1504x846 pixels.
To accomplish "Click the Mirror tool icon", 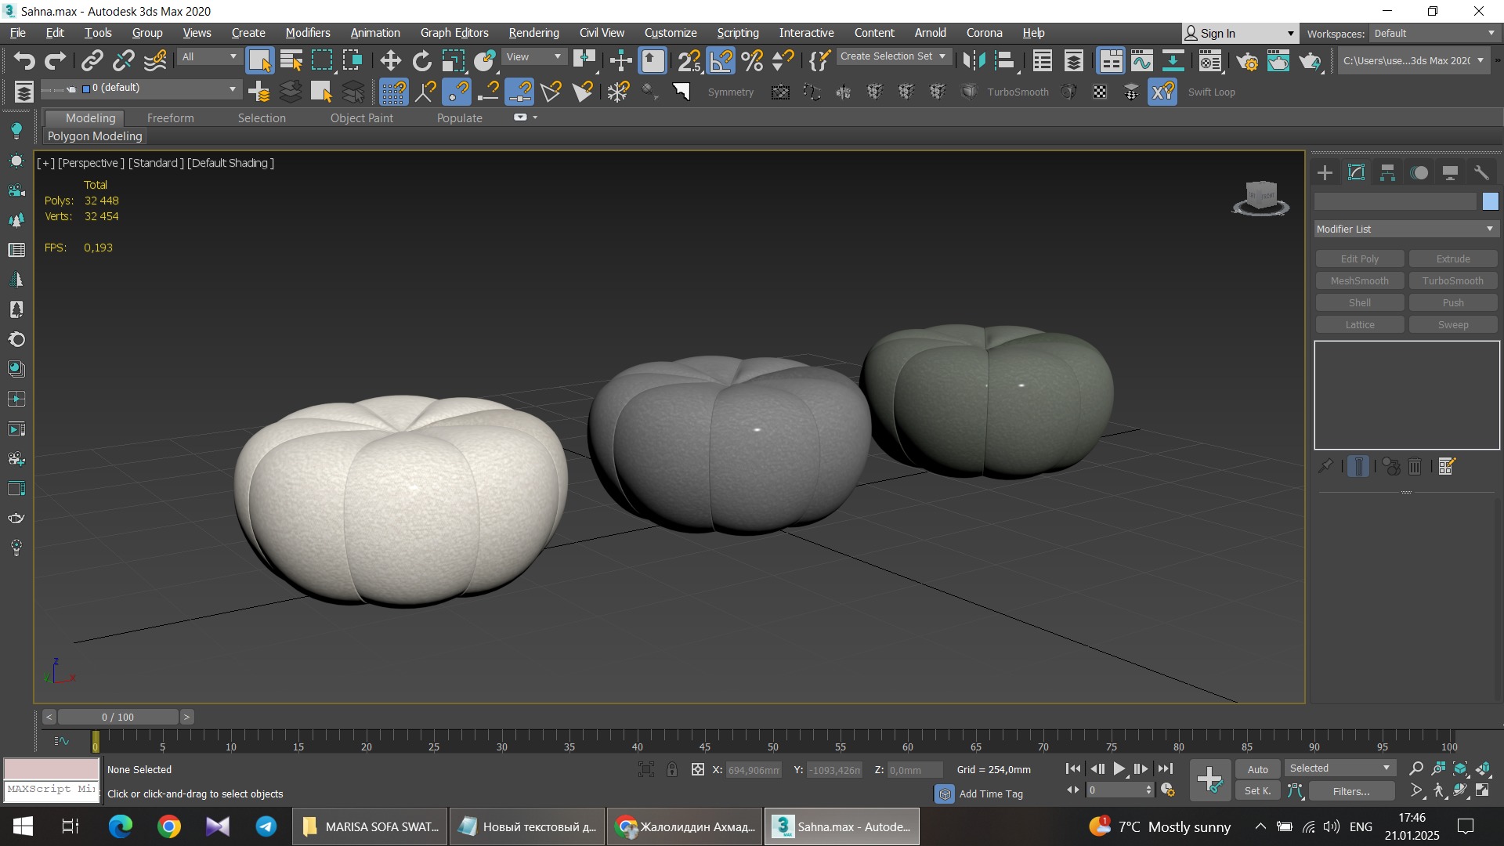I will (974, 60).
